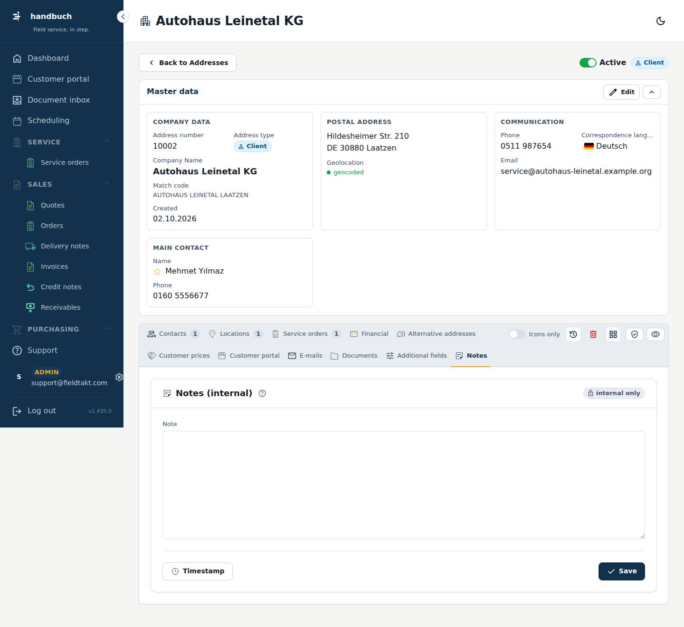Collapse the SALES sidebar section
The height and width of the screenshot is (627, 684).
(107, 184)
